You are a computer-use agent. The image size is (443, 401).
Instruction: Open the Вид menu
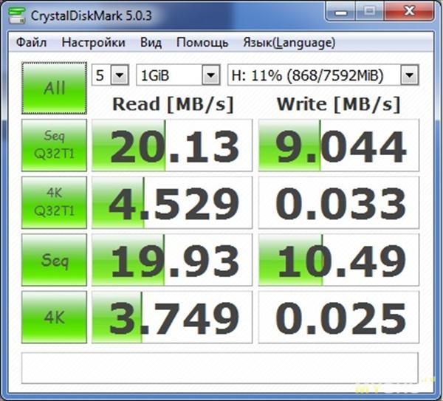click(x=151, y=43)
